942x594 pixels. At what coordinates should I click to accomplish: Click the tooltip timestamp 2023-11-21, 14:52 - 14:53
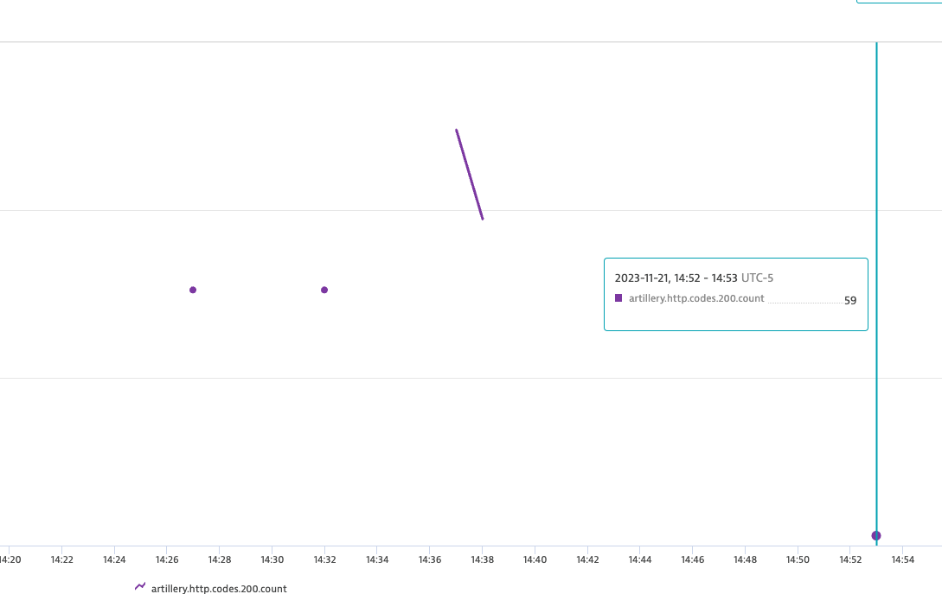coord(675,278)
